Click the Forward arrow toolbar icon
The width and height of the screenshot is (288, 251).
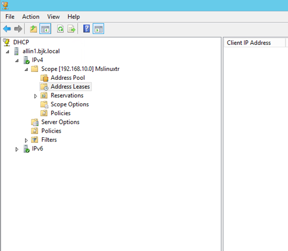coord(18,29)
